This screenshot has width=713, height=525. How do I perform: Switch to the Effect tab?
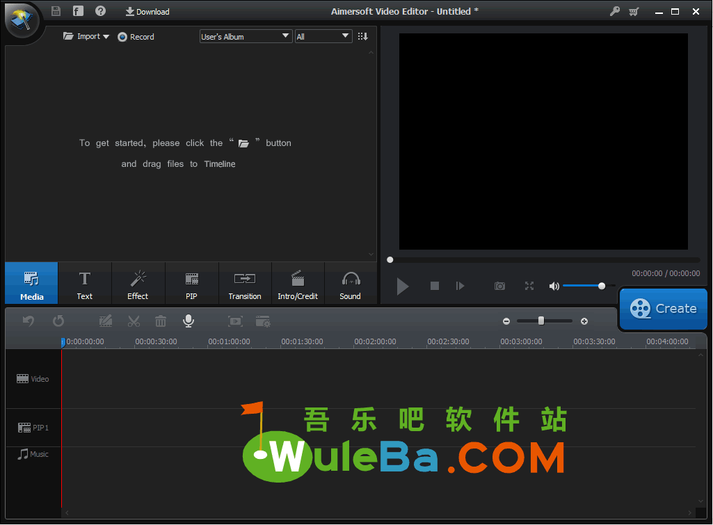tap(138, 283)
